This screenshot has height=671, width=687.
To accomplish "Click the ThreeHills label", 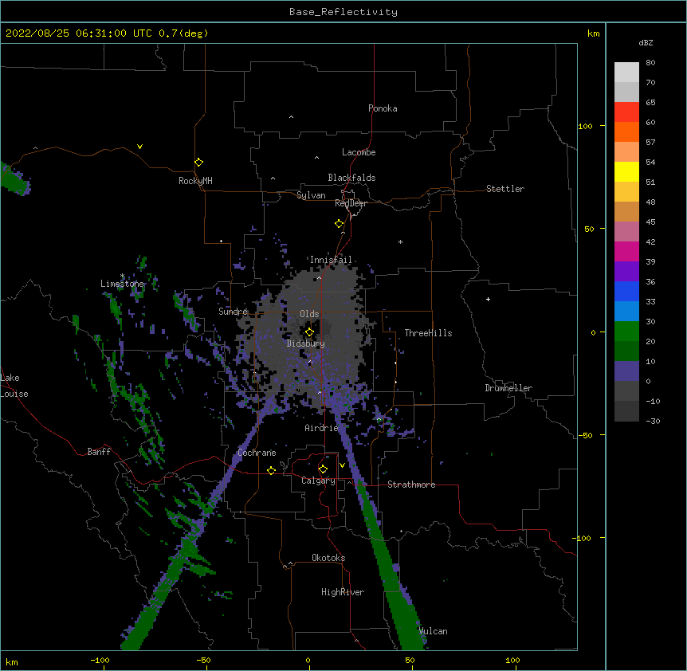I will pyautogui.click(x=428, y=333).
